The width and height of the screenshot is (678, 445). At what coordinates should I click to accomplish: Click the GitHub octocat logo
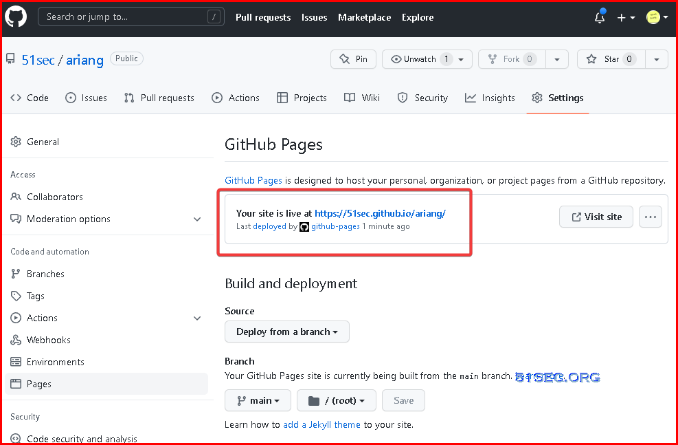16,17
